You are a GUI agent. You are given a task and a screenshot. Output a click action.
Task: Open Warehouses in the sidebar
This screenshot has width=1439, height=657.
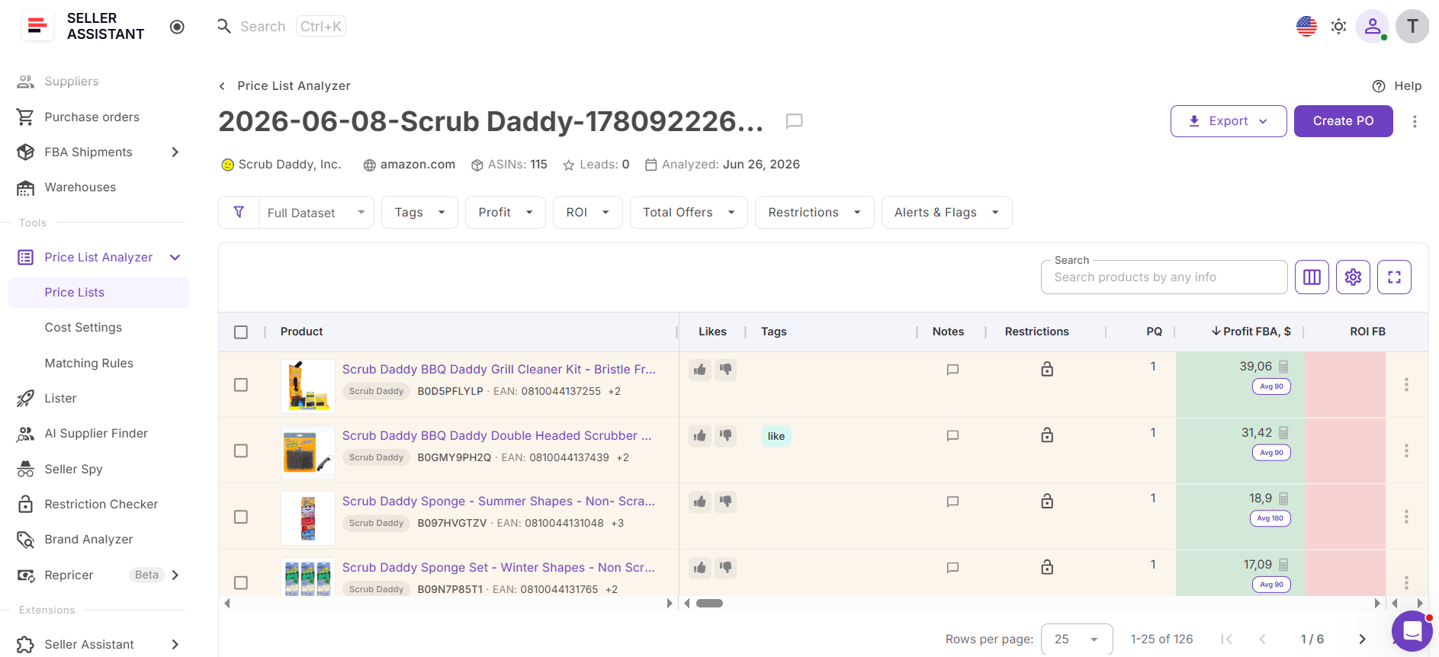pyautogui.click(x=80, y=187)
